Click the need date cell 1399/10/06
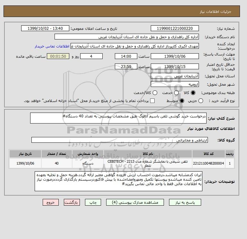This screenshot has width=247, height=239. pos(25,163)
